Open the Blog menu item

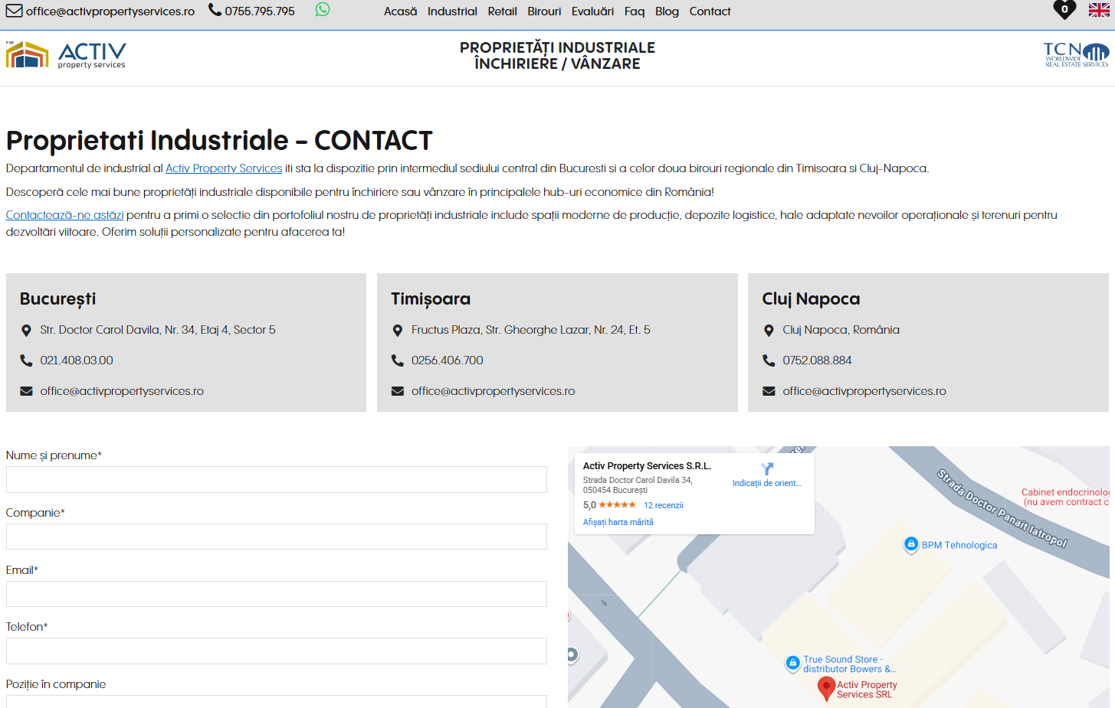(x=667, y=11)
